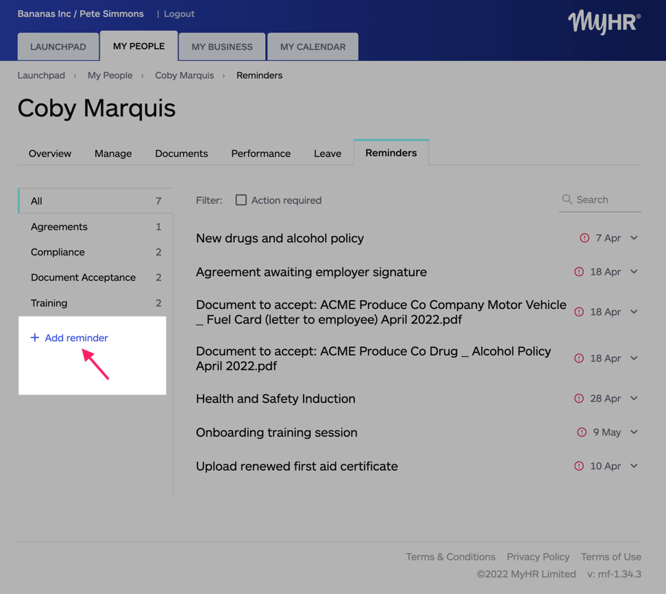Click the plus icon beside Add reminder
Viewport: 666px width, 594px height.
point(35,338)
